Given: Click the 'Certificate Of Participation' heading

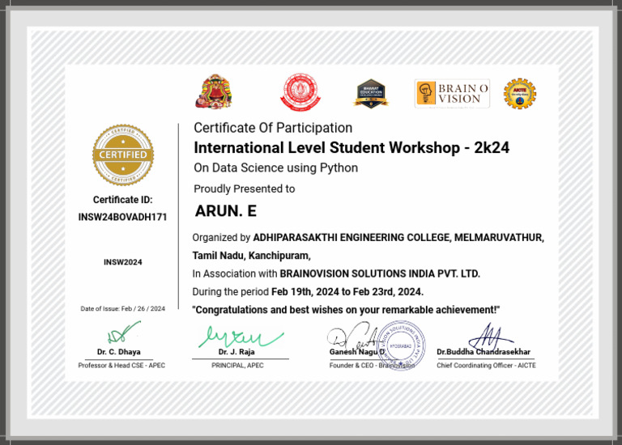Looking at the screenshot, I should click(x=273, y=128).
